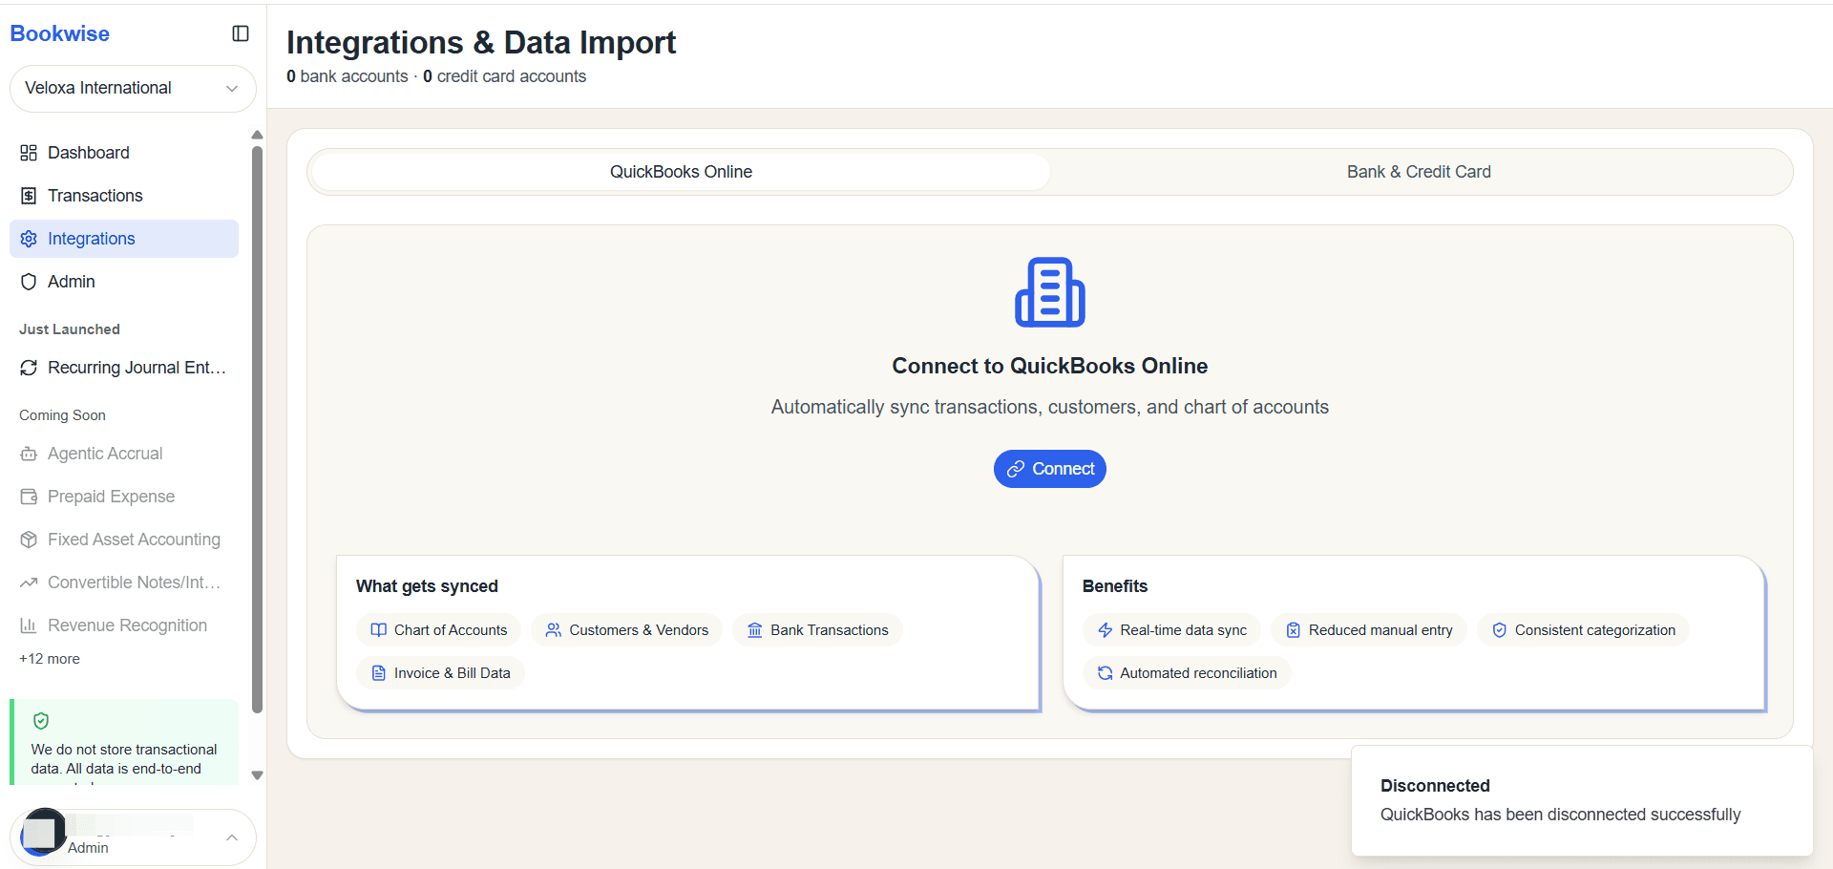
Task: Click the green security shield icon
Action: (41, 721)
